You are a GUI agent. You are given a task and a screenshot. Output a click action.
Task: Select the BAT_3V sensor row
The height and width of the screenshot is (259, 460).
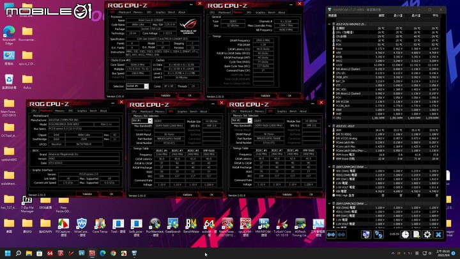pyautogui.click(x=385, y=81)
